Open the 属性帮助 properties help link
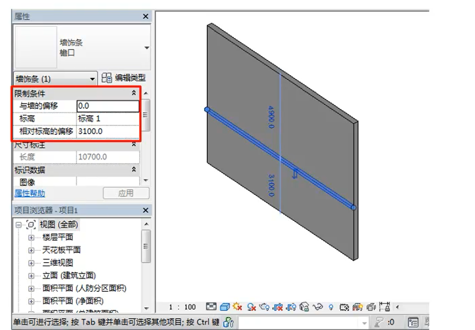The image size is (475, 330). (x=30, y=193)
